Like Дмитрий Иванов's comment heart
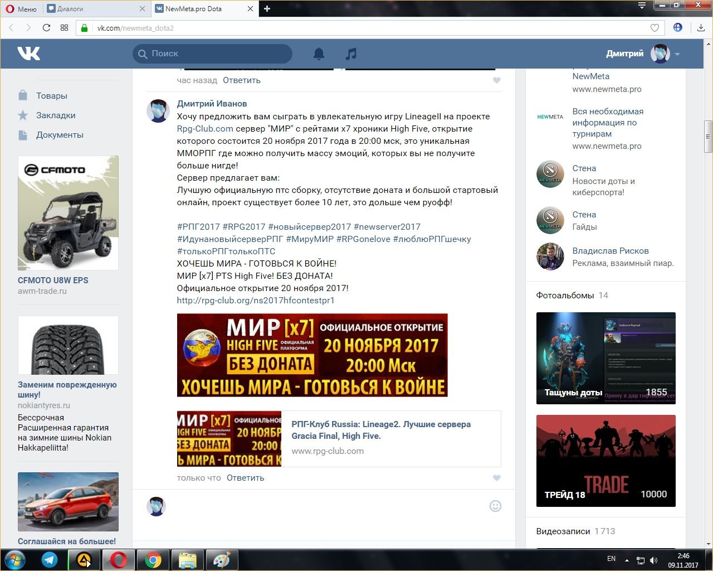Screen dimensions: 713x571 (x=496, y=478)
